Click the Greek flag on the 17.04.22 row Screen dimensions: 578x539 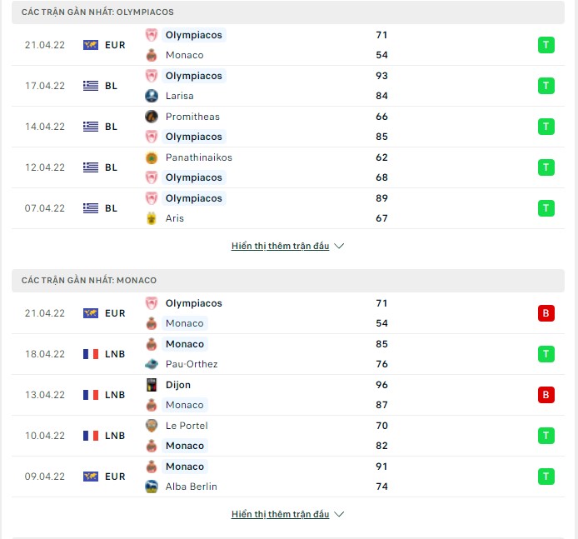tap(91, 86)
